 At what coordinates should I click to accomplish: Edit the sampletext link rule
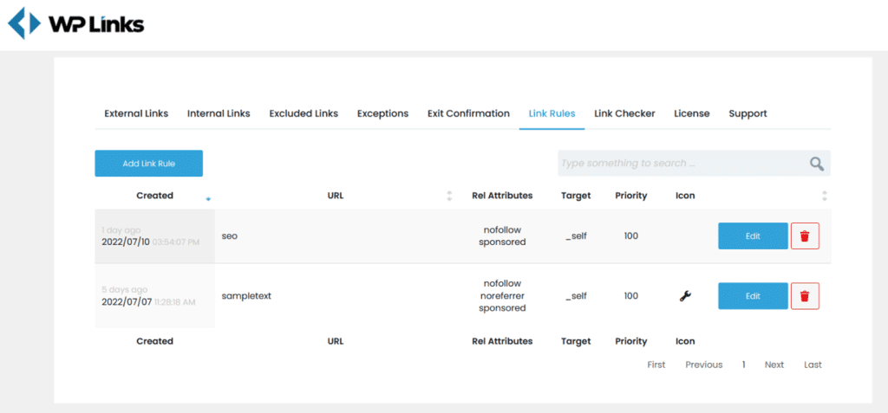pyautogui.click(x=753, y=296)
